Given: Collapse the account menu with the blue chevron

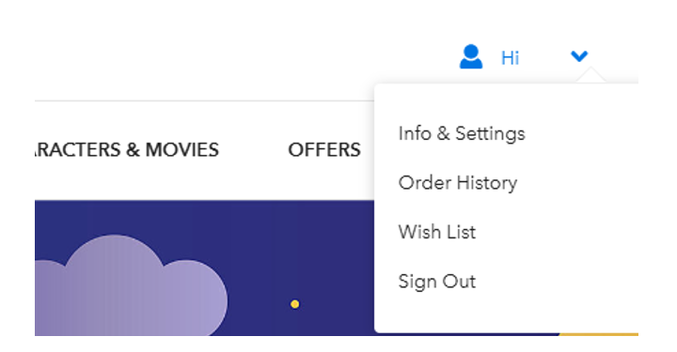Looking at the screenshot, I should point(579,56).
